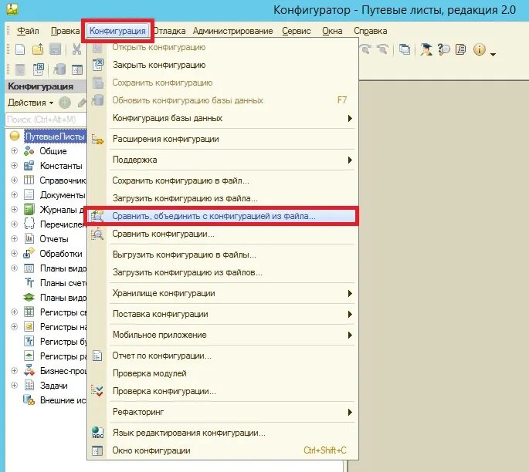This screenshot has width=529, height=472.
Task: Click the Windows list toolbar icon
Action: pyautogui.click(x=404, y=49)
